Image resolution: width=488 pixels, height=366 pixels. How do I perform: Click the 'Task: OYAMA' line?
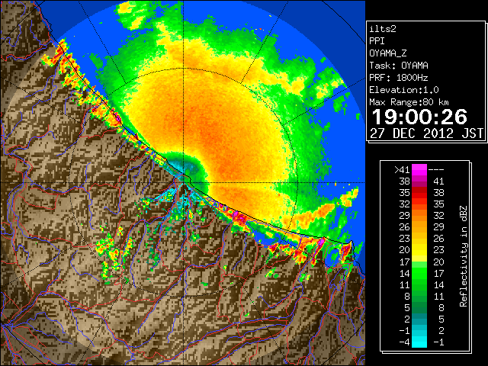click(399, 66)
